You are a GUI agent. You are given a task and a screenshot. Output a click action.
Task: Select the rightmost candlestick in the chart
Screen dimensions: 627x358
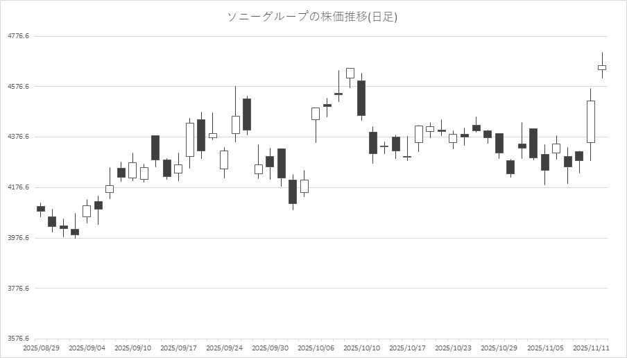coord(602,67)
